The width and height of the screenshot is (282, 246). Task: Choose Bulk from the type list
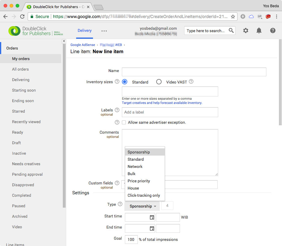click(x=145, y=174)
